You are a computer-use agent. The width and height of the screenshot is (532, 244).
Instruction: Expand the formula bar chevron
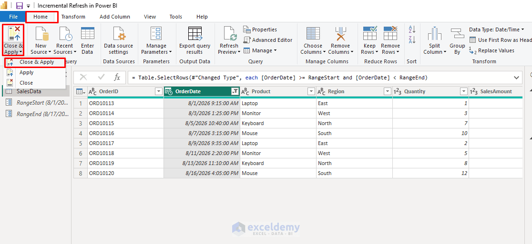click(516, 78)
